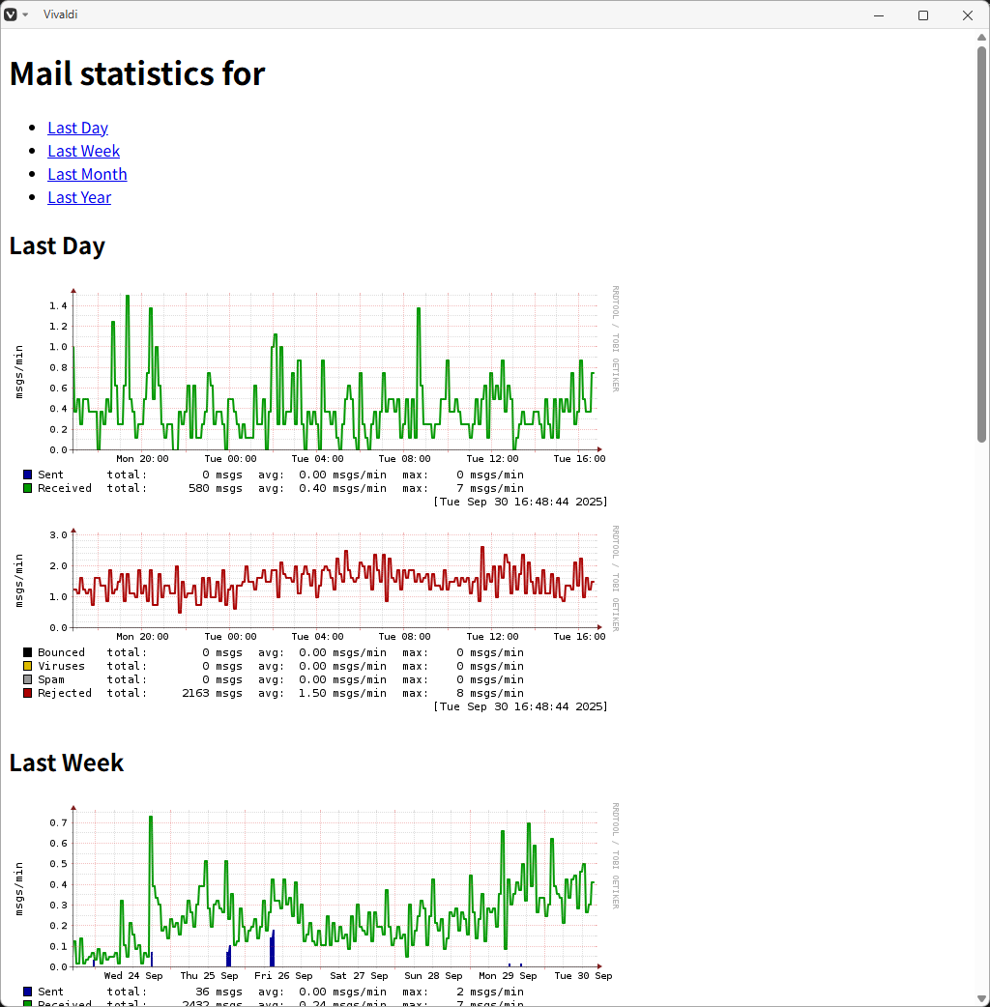Click the blue Sent swatch under Last Week
Screen dimensions: 990x1007
pos(28,992)
